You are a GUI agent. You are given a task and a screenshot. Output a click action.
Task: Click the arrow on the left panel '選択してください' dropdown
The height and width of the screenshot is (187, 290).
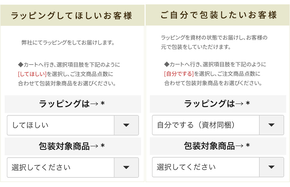click(x=126, y=167)
